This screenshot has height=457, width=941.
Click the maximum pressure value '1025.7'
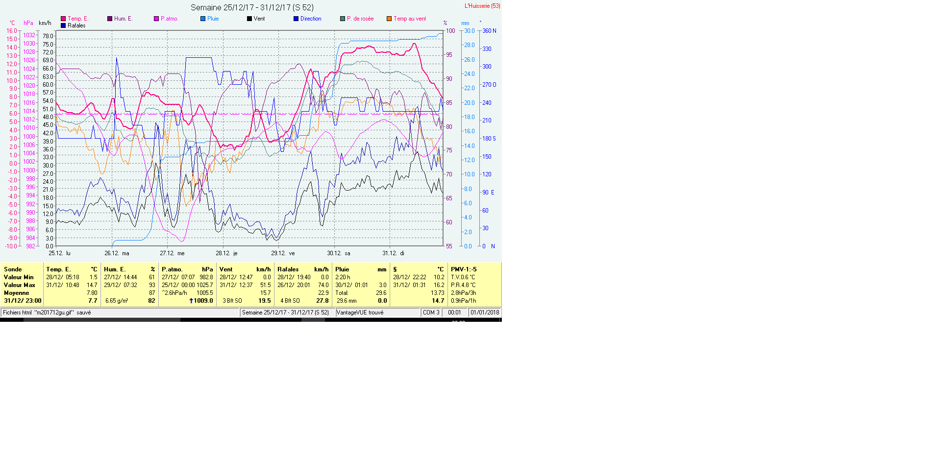click(x=205, y=285)
